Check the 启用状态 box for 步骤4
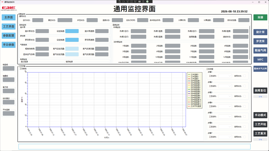 click(x=245, y=106)
